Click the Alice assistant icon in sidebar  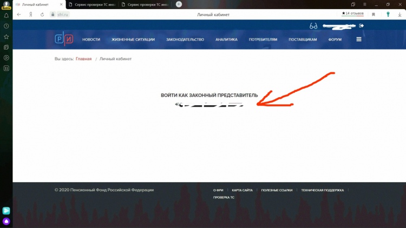(x=6, y=221)
